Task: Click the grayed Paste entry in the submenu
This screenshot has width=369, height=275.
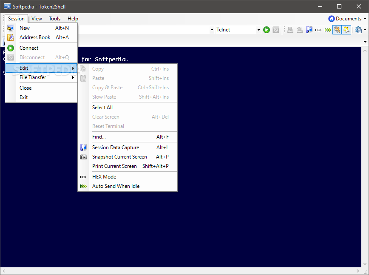Action: coord(128,78)
